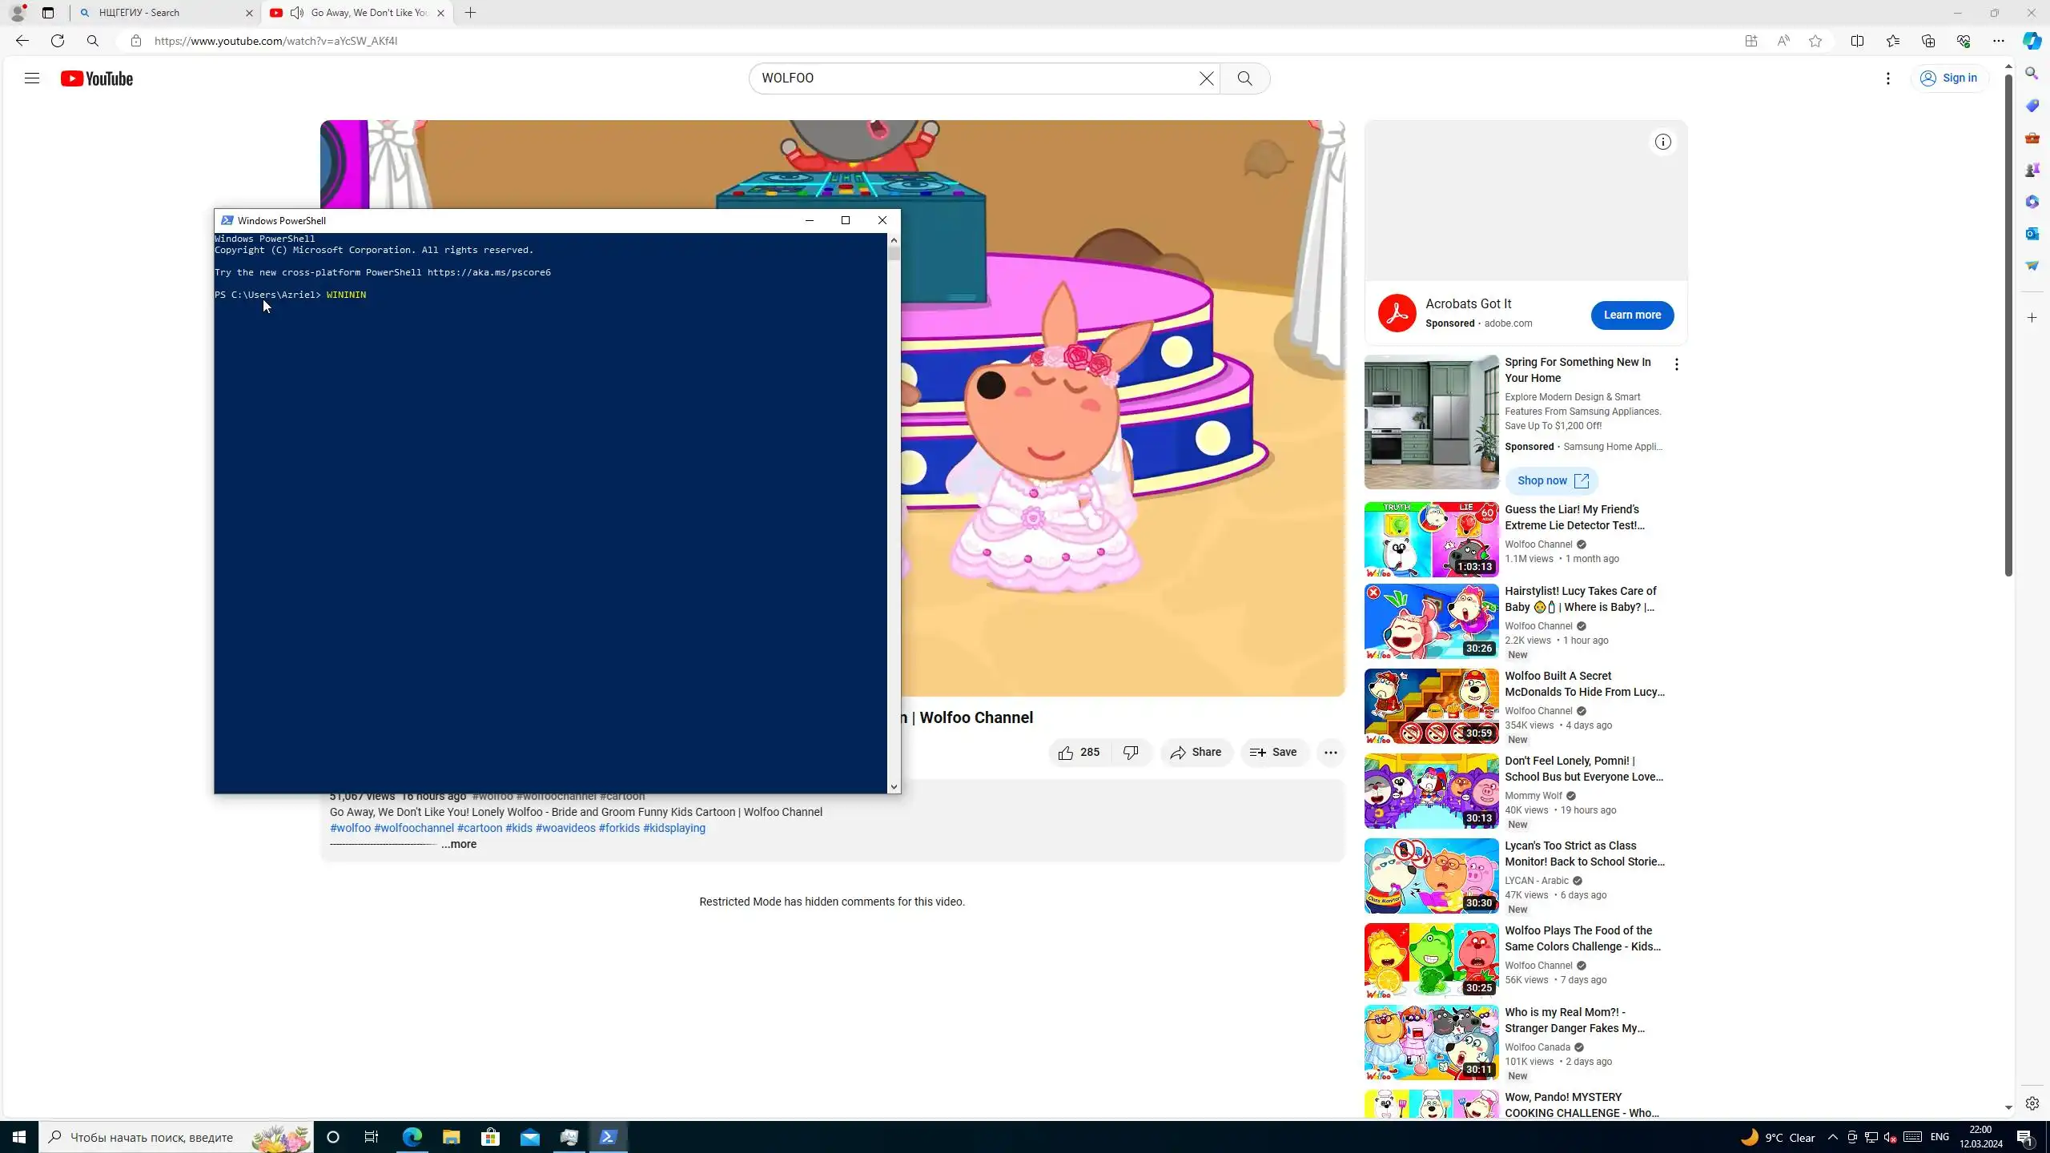The height and width of the screenshot is (1153, 2050).
Task: Click the Learn more ad button
Action: 1631,315
